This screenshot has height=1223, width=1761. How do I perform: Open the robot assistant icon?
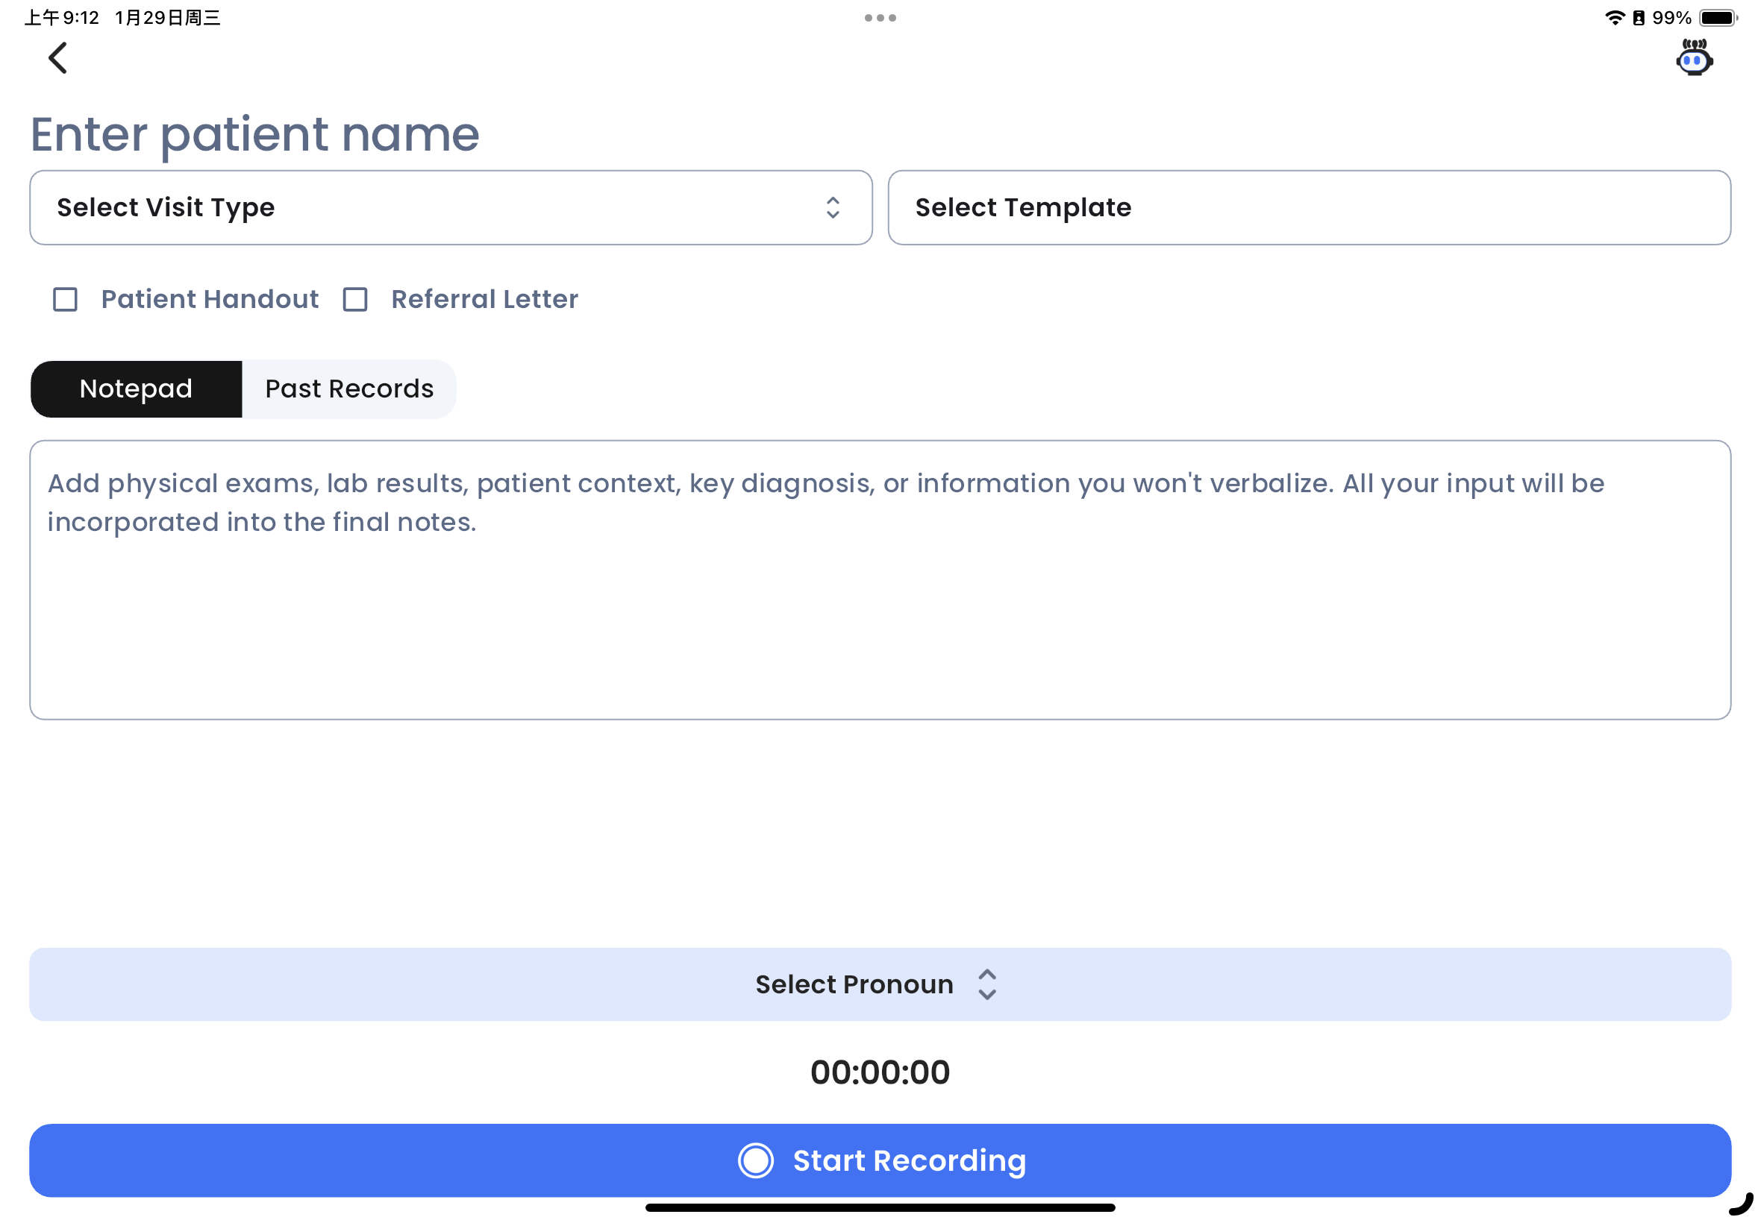coord(1694,57)
